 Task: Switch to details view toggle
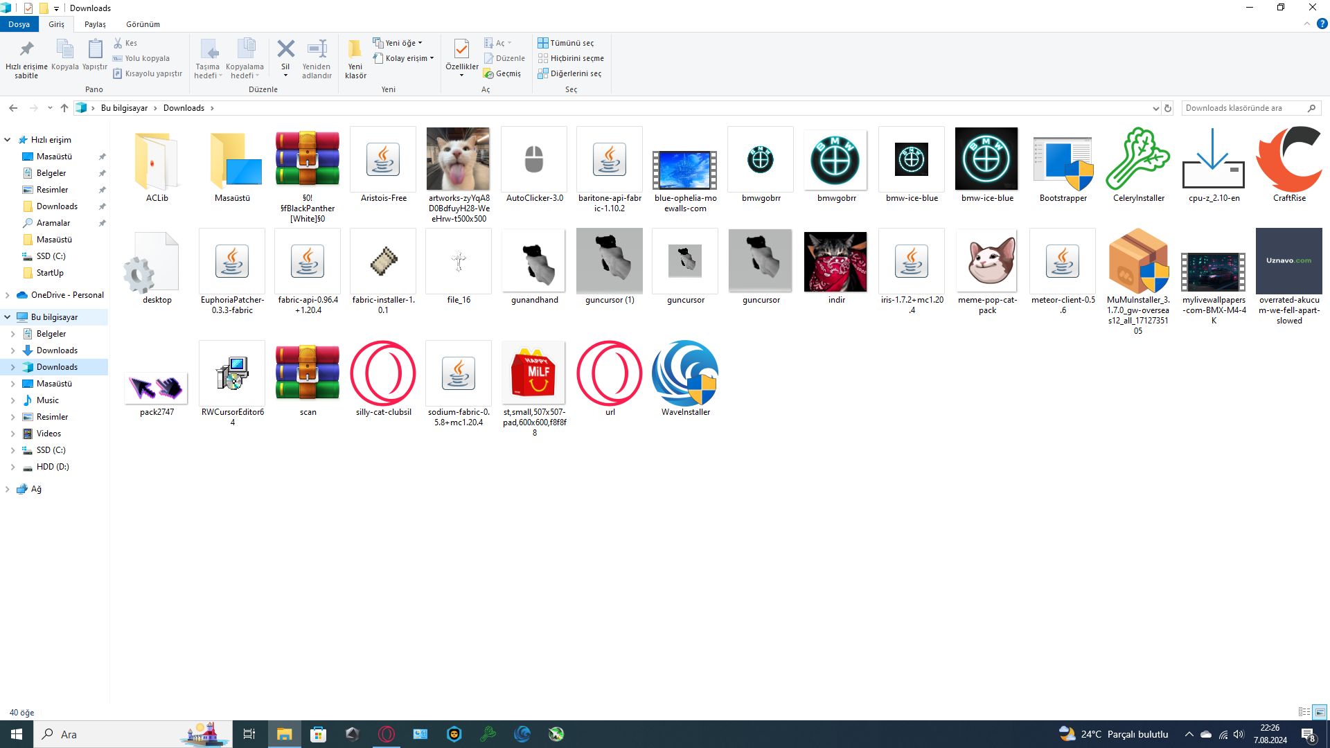(1304, 712)
